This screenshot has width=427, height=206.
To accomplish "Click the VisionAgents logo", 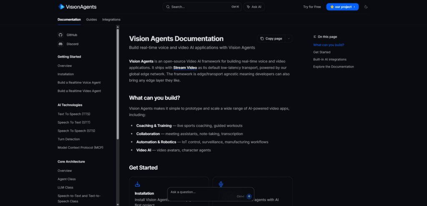I will pyautogui.click(x=77, y=7).
